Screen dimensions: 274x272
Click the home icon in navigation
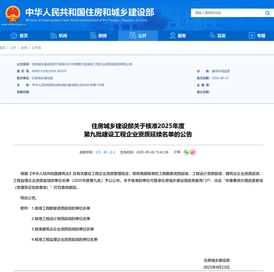click(x=14, y=36)
